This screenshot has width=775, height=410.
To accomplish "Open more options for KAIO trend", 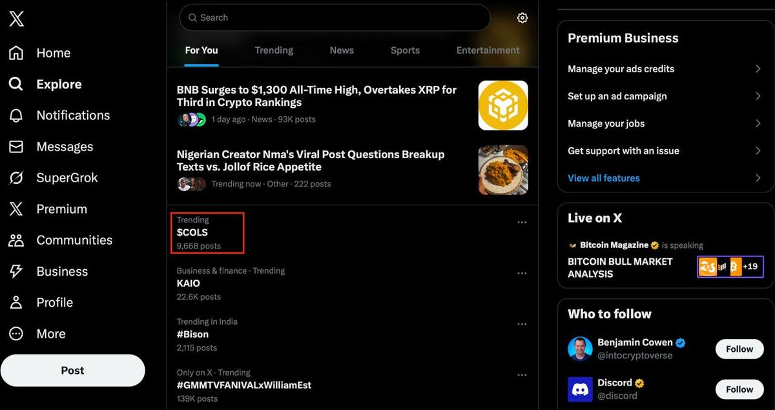I will click(x=522, y=273).
